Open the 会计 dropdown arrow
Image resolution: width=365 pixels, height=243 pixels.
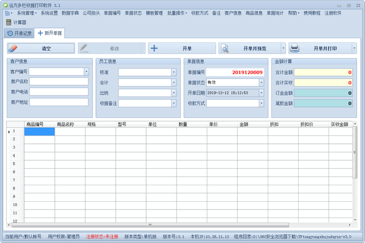point(173,83)
